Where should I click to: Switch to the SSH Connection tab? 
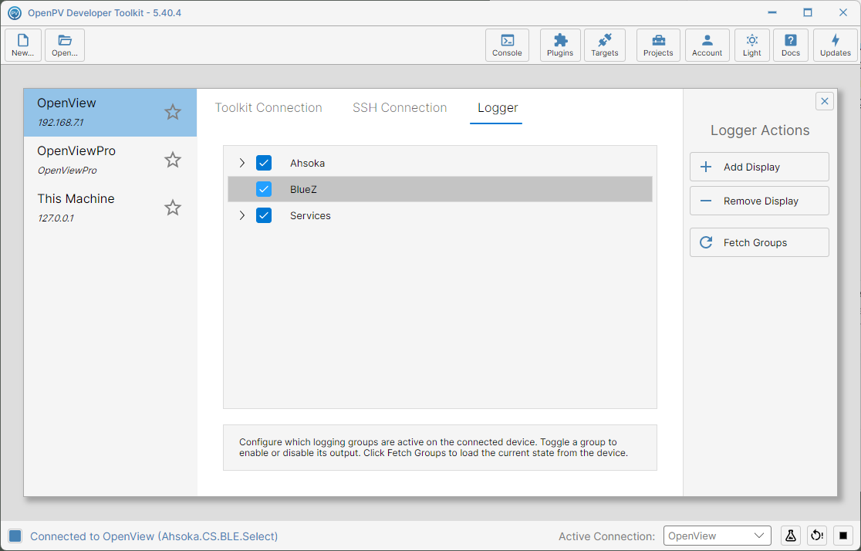[x=400, y=108]
